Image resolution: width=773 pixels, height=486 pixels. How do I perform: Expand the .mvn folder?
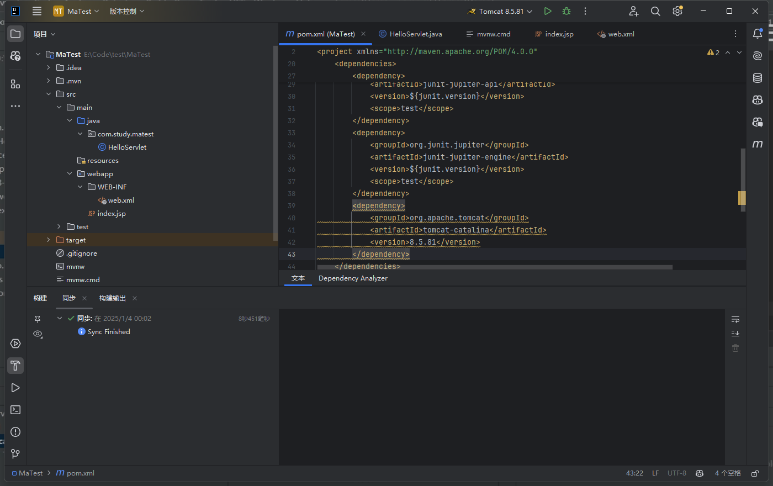point(49,81)
